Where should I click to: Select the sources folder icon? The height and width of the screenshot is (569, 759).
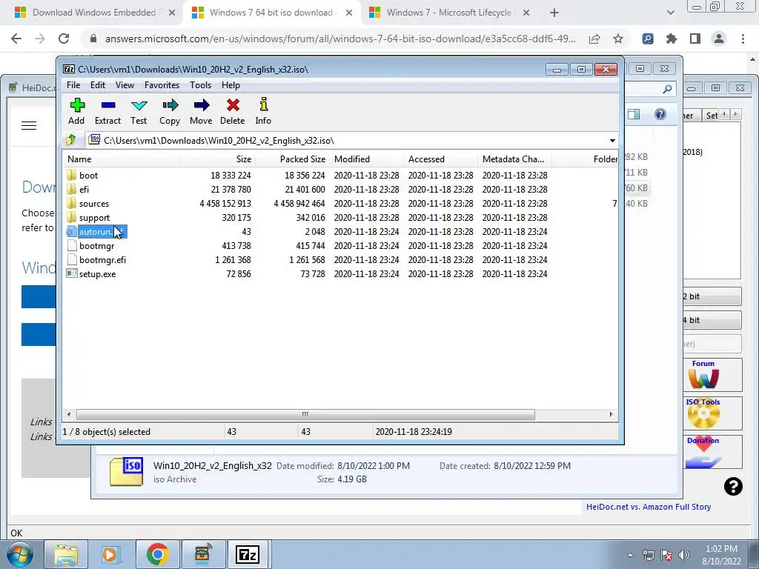click(x=72, y=203)
